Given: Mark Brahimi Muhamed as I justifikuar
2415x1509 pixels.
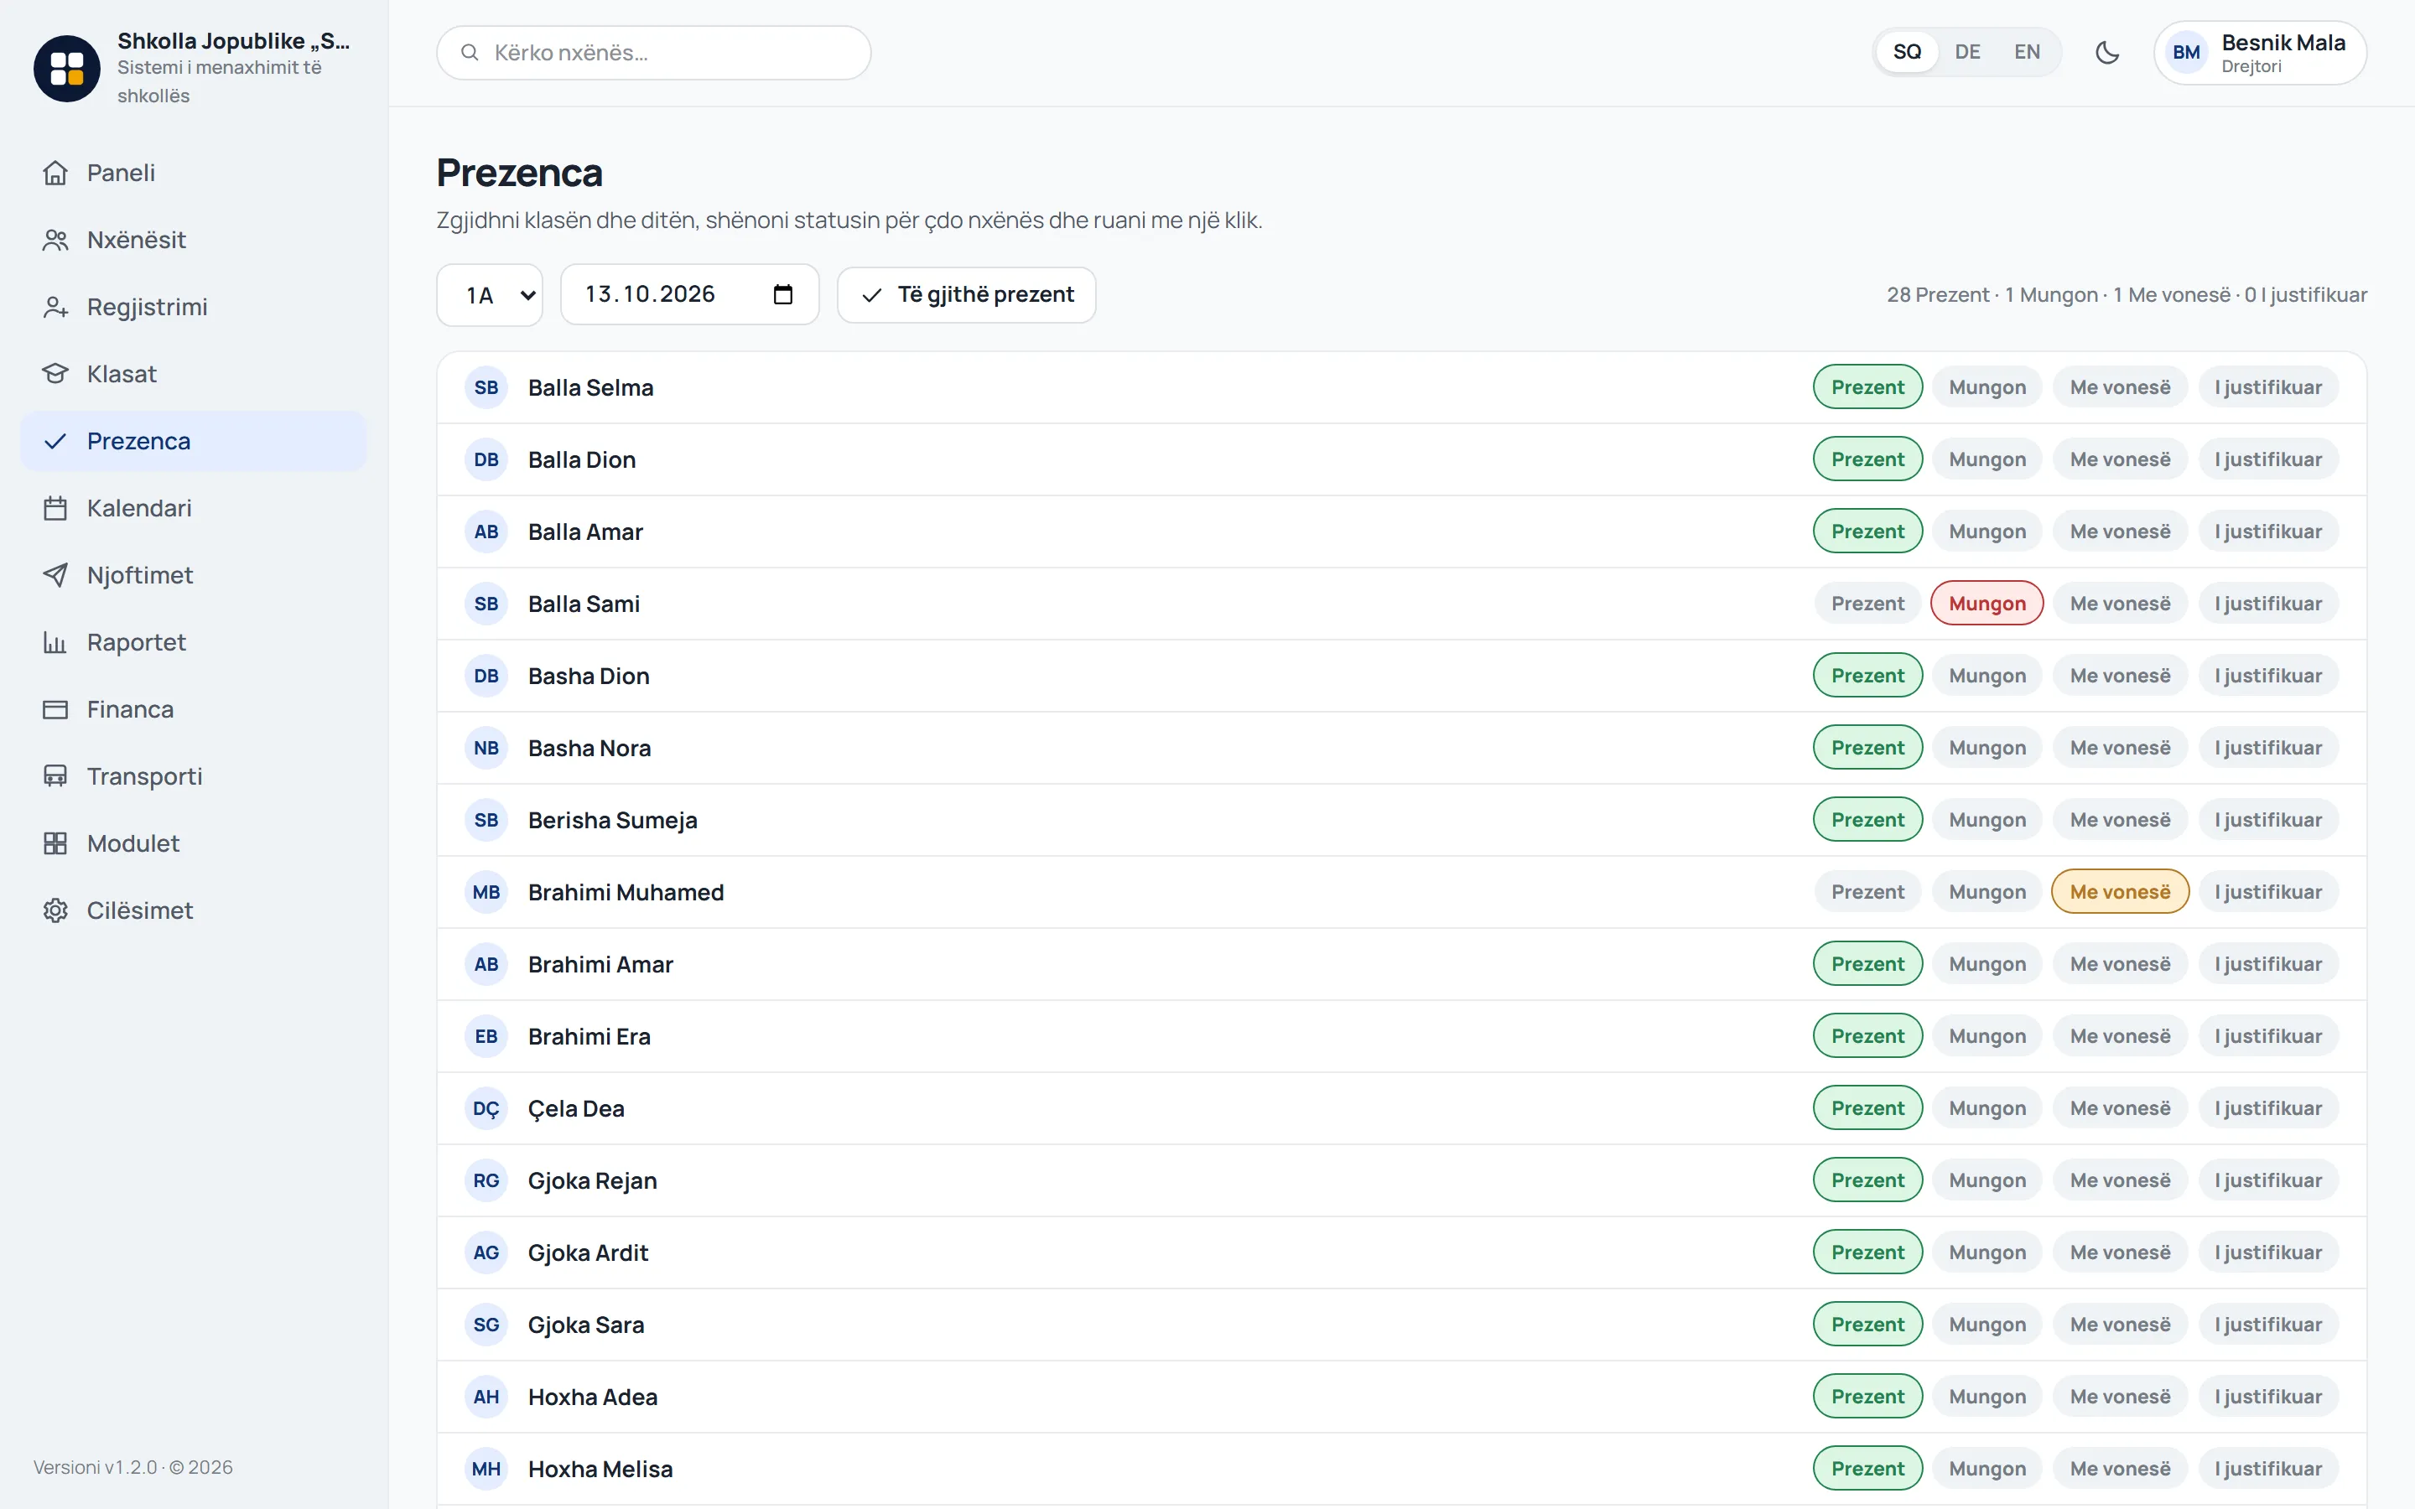Looking at the screenshot, I should 2267,892.
